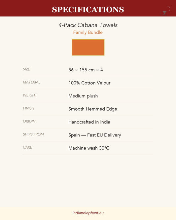The image size is (176, 220).
Task: Select the Handcrafted in India text
Action: pos(89,122)
